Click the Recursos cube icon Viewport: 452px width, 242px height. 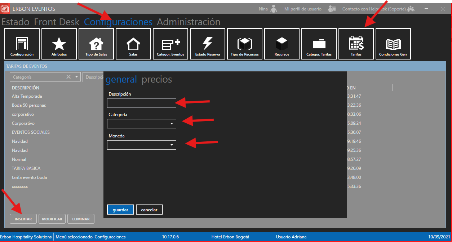282,44
